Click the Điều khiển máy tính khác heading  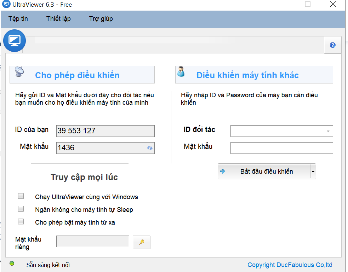(247, 75)
